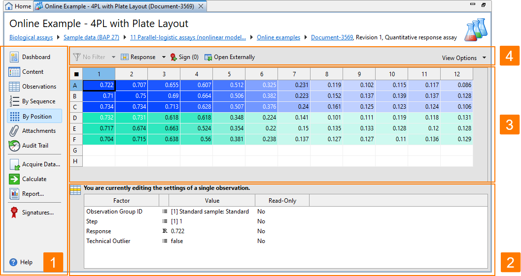This screenshot has height=276, width=521.
Task: Switch to By Sequence view icon
Action: 14,101
